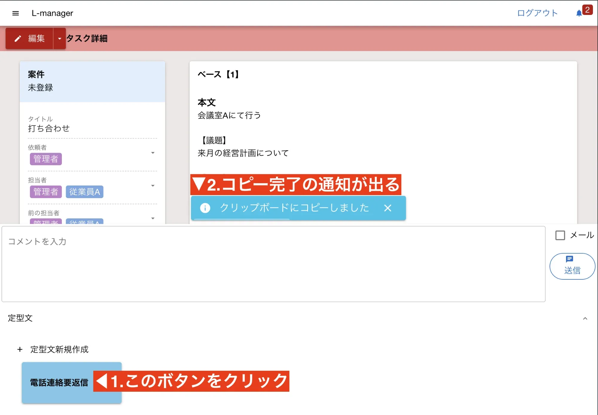Image resolution: width=598 pixels, height=415 pixels.
Task: Expand the 担当者 dropdown
Action: (153, 186)
